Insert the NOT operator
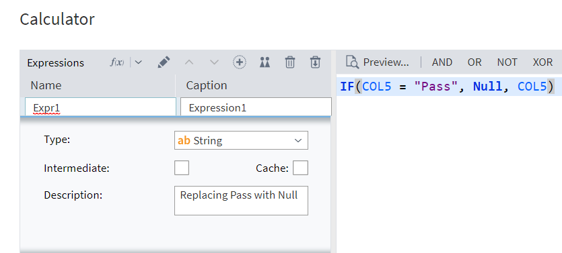The width and height of the screenshot is (562, 253). tap(507, 62)
